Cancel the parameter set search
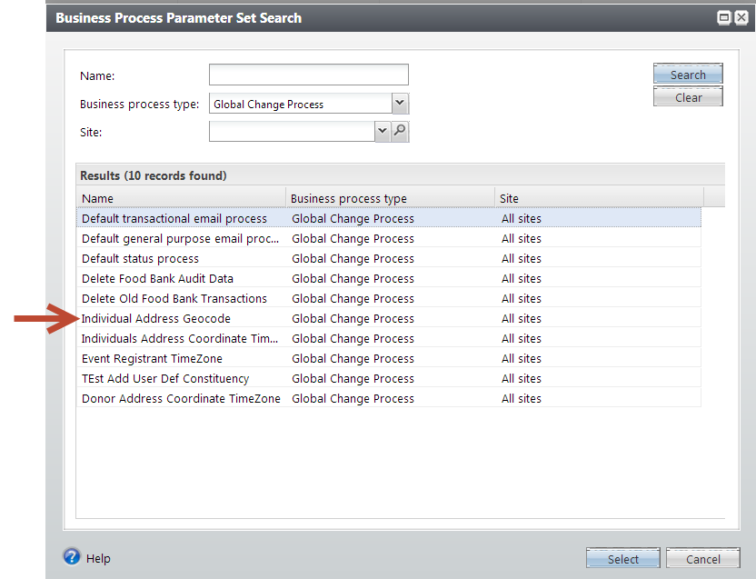 pos(702,558)
